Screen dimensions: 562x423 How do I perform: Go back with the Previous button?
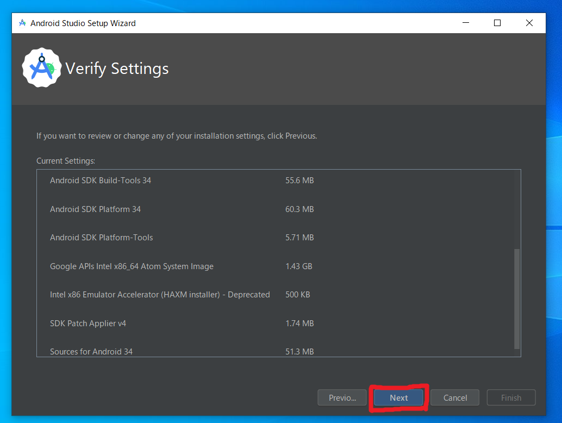coord(342,397)
